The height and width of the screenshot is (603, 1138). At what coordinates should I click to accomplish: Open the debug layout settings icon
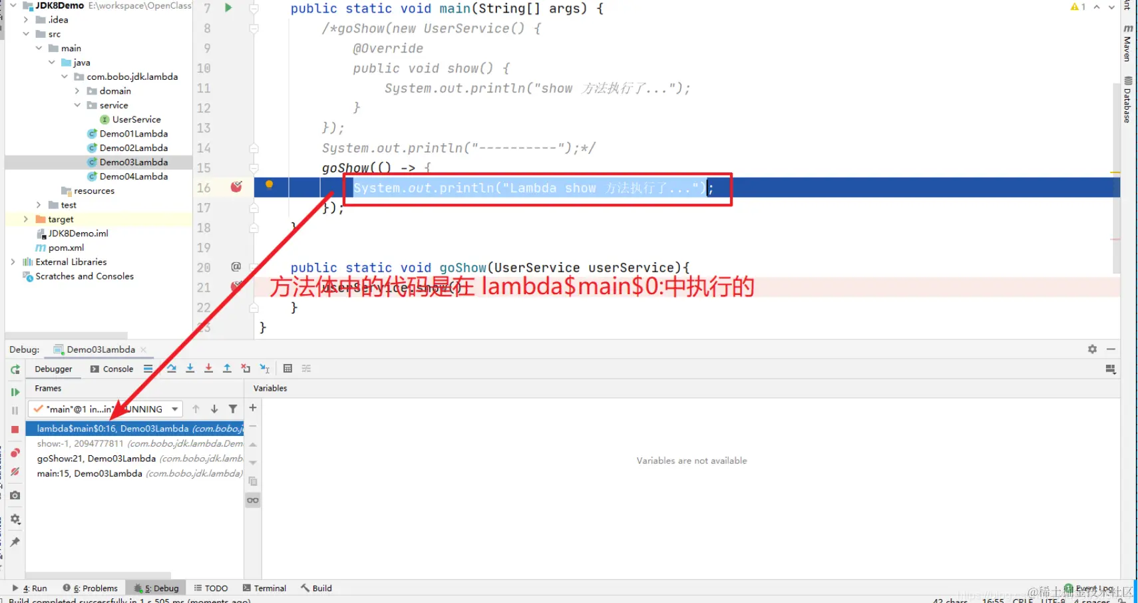pyautogui.click(x=1110, y=369)
